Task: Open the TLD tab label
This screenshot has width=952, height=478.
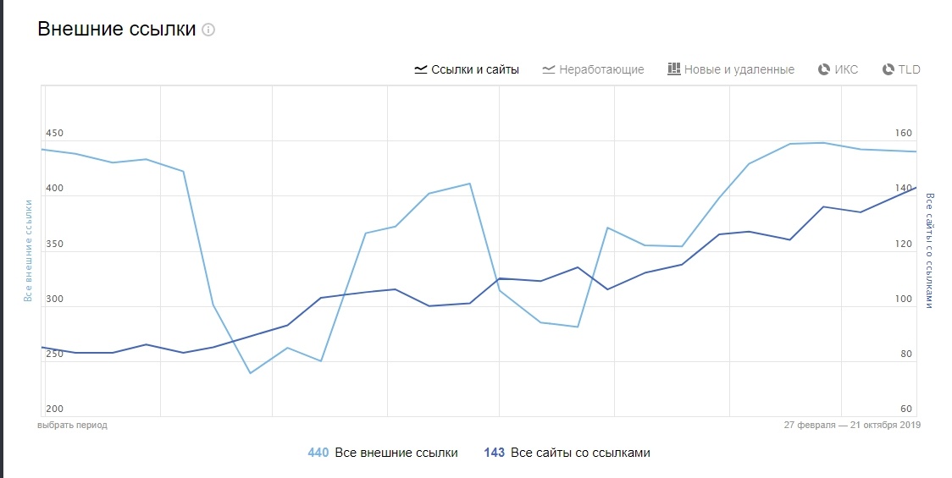Action: click(x=909, y=69)
